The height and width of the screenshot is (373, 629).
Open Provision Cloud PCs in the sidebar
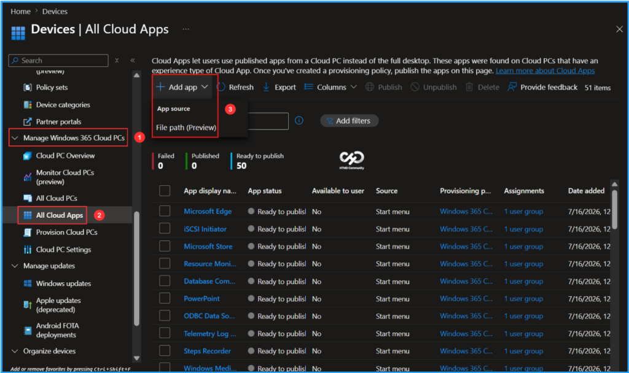point(66,233)
